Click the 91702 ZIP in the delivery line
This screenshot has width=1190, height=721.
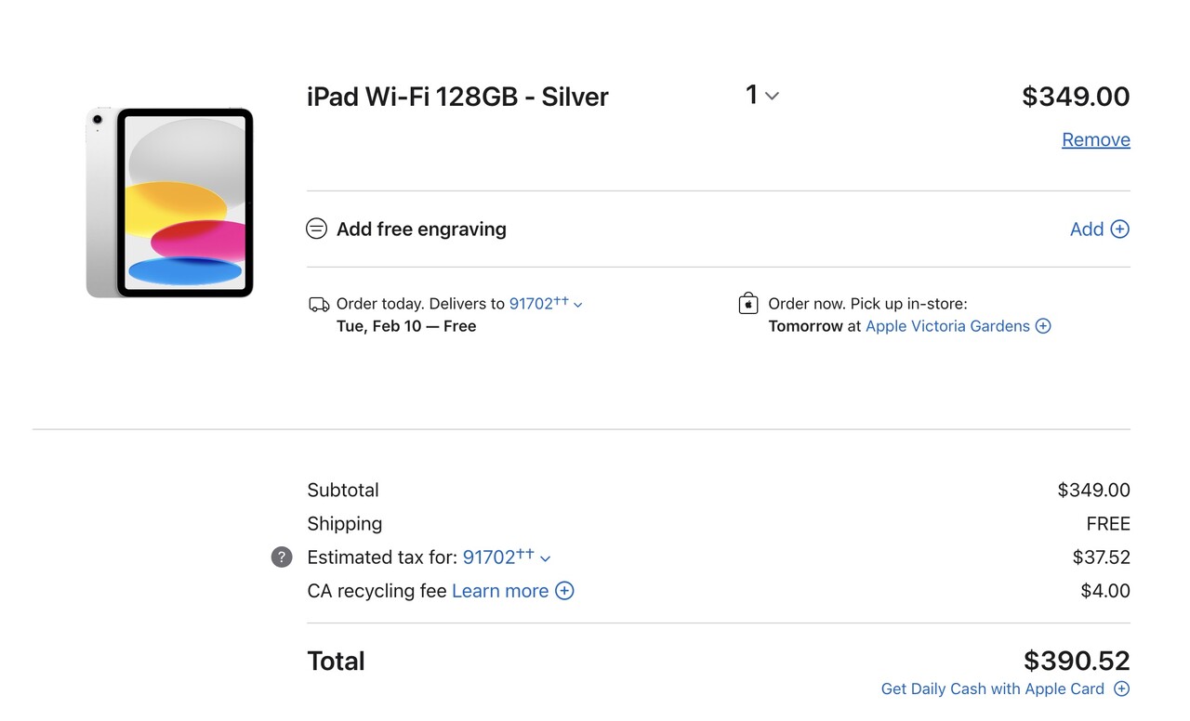(x=533, y=304)
